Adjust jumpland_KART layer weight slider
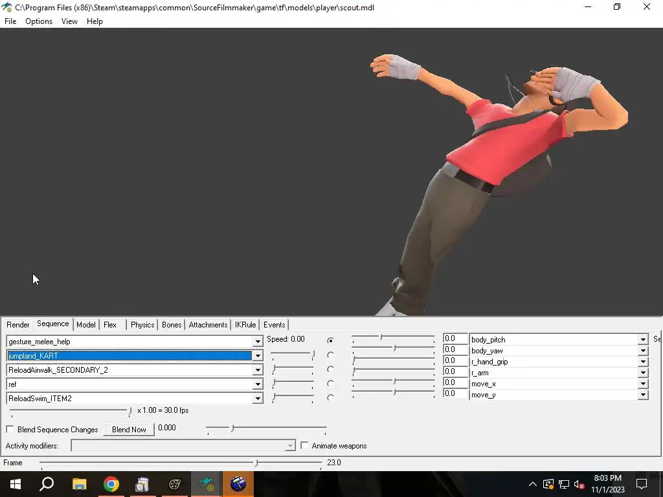 [292, 355]
